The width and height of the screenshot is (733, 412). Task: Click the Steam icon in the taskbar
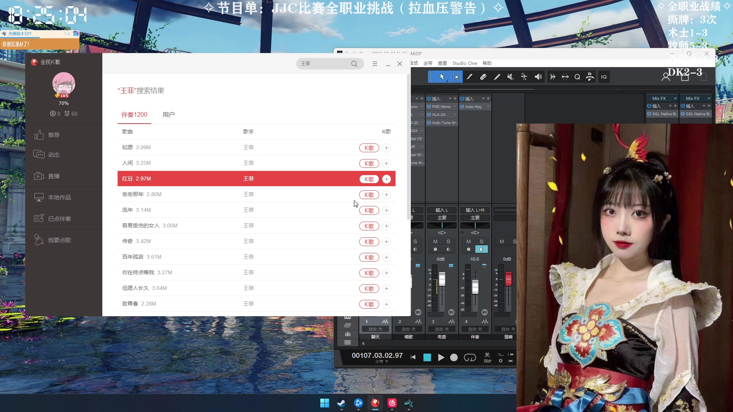pyautogui.click(x=341, y=403)
